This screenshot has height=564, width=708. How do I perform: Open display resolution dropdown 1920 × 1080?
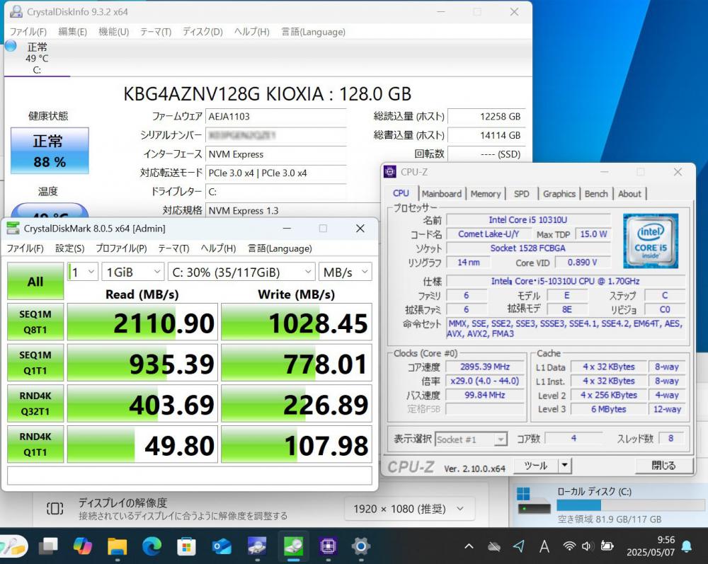click(x=409, y=509)
